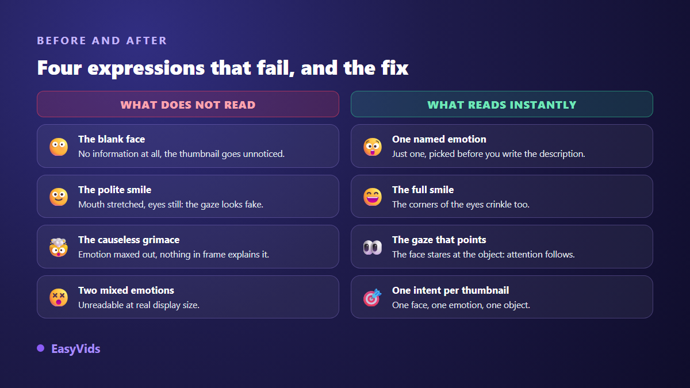
Task: Click the full smile emoji icon
Action: 373,197
